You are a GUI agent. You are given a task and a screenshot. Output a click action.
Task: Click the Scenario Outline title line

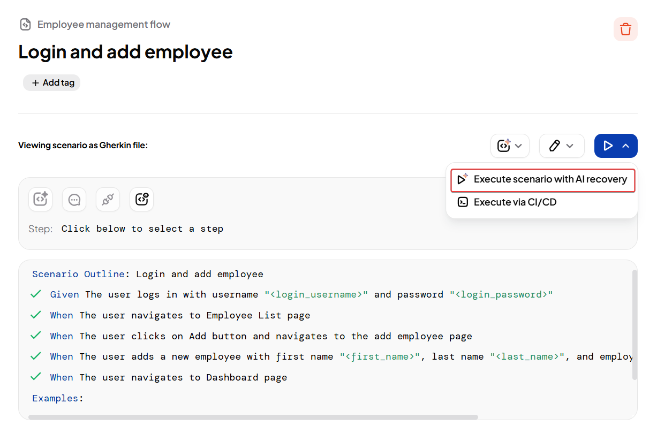[148, 275]
